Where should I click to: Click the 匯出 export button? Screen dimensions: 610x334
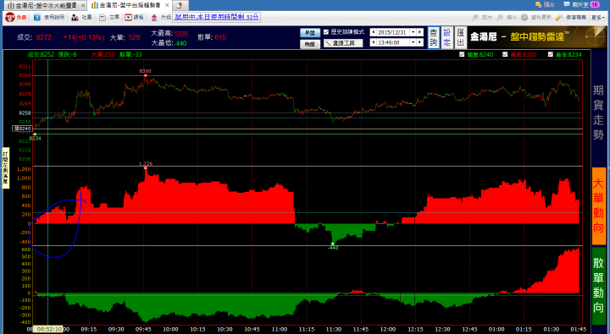(x=461, y=38)
